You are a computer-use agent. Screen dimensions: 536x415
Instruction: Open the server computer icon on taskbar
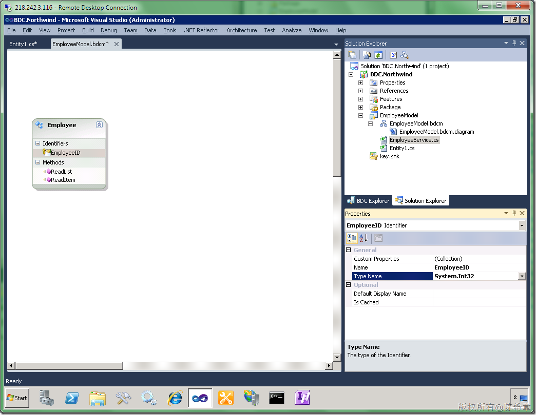click(x=251, y=398)
